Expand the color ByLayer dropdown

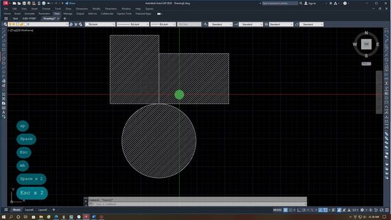point(114,24)
